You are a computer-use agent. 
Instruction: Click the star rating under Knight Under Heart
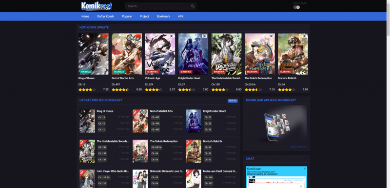pos(187,90)
